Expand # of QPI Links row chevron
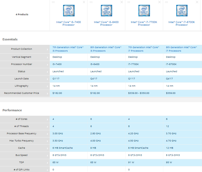Image resolution: width=202 pixels, height=172 pixels. click(x=47, y=170)
